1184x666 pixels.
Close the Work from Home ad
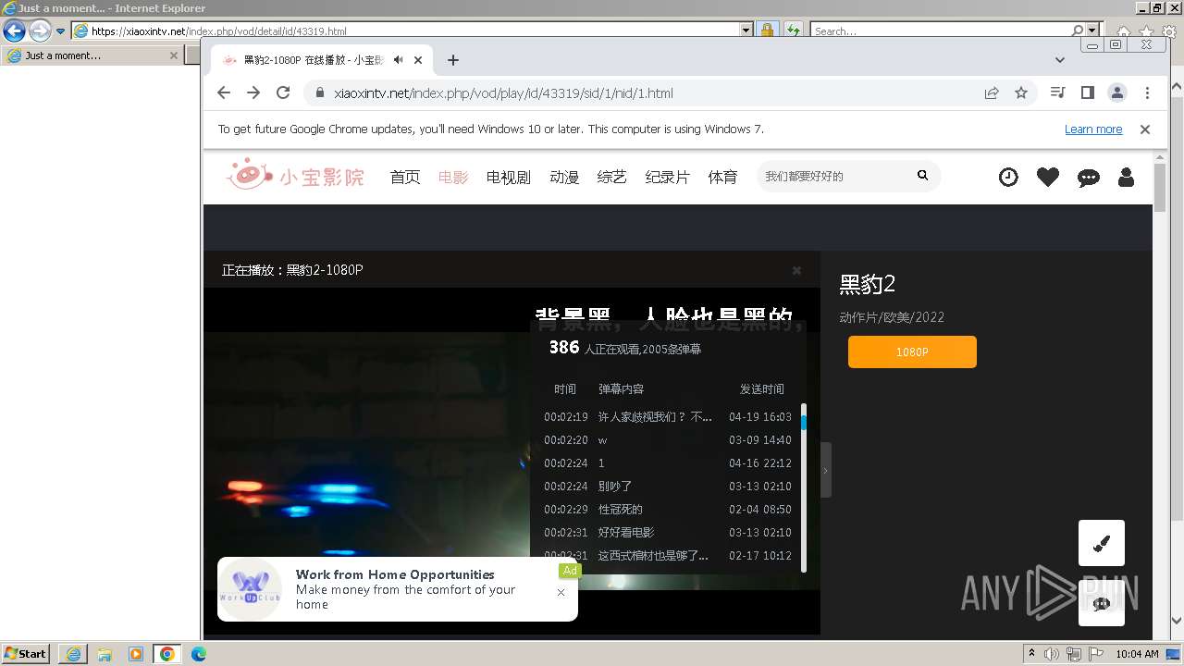pyautogui.click(x=561, y=592)
